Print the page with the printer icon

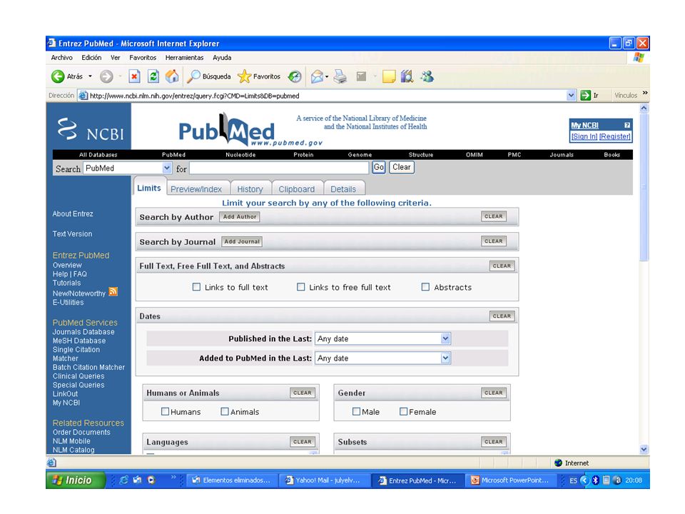[340, 76]
